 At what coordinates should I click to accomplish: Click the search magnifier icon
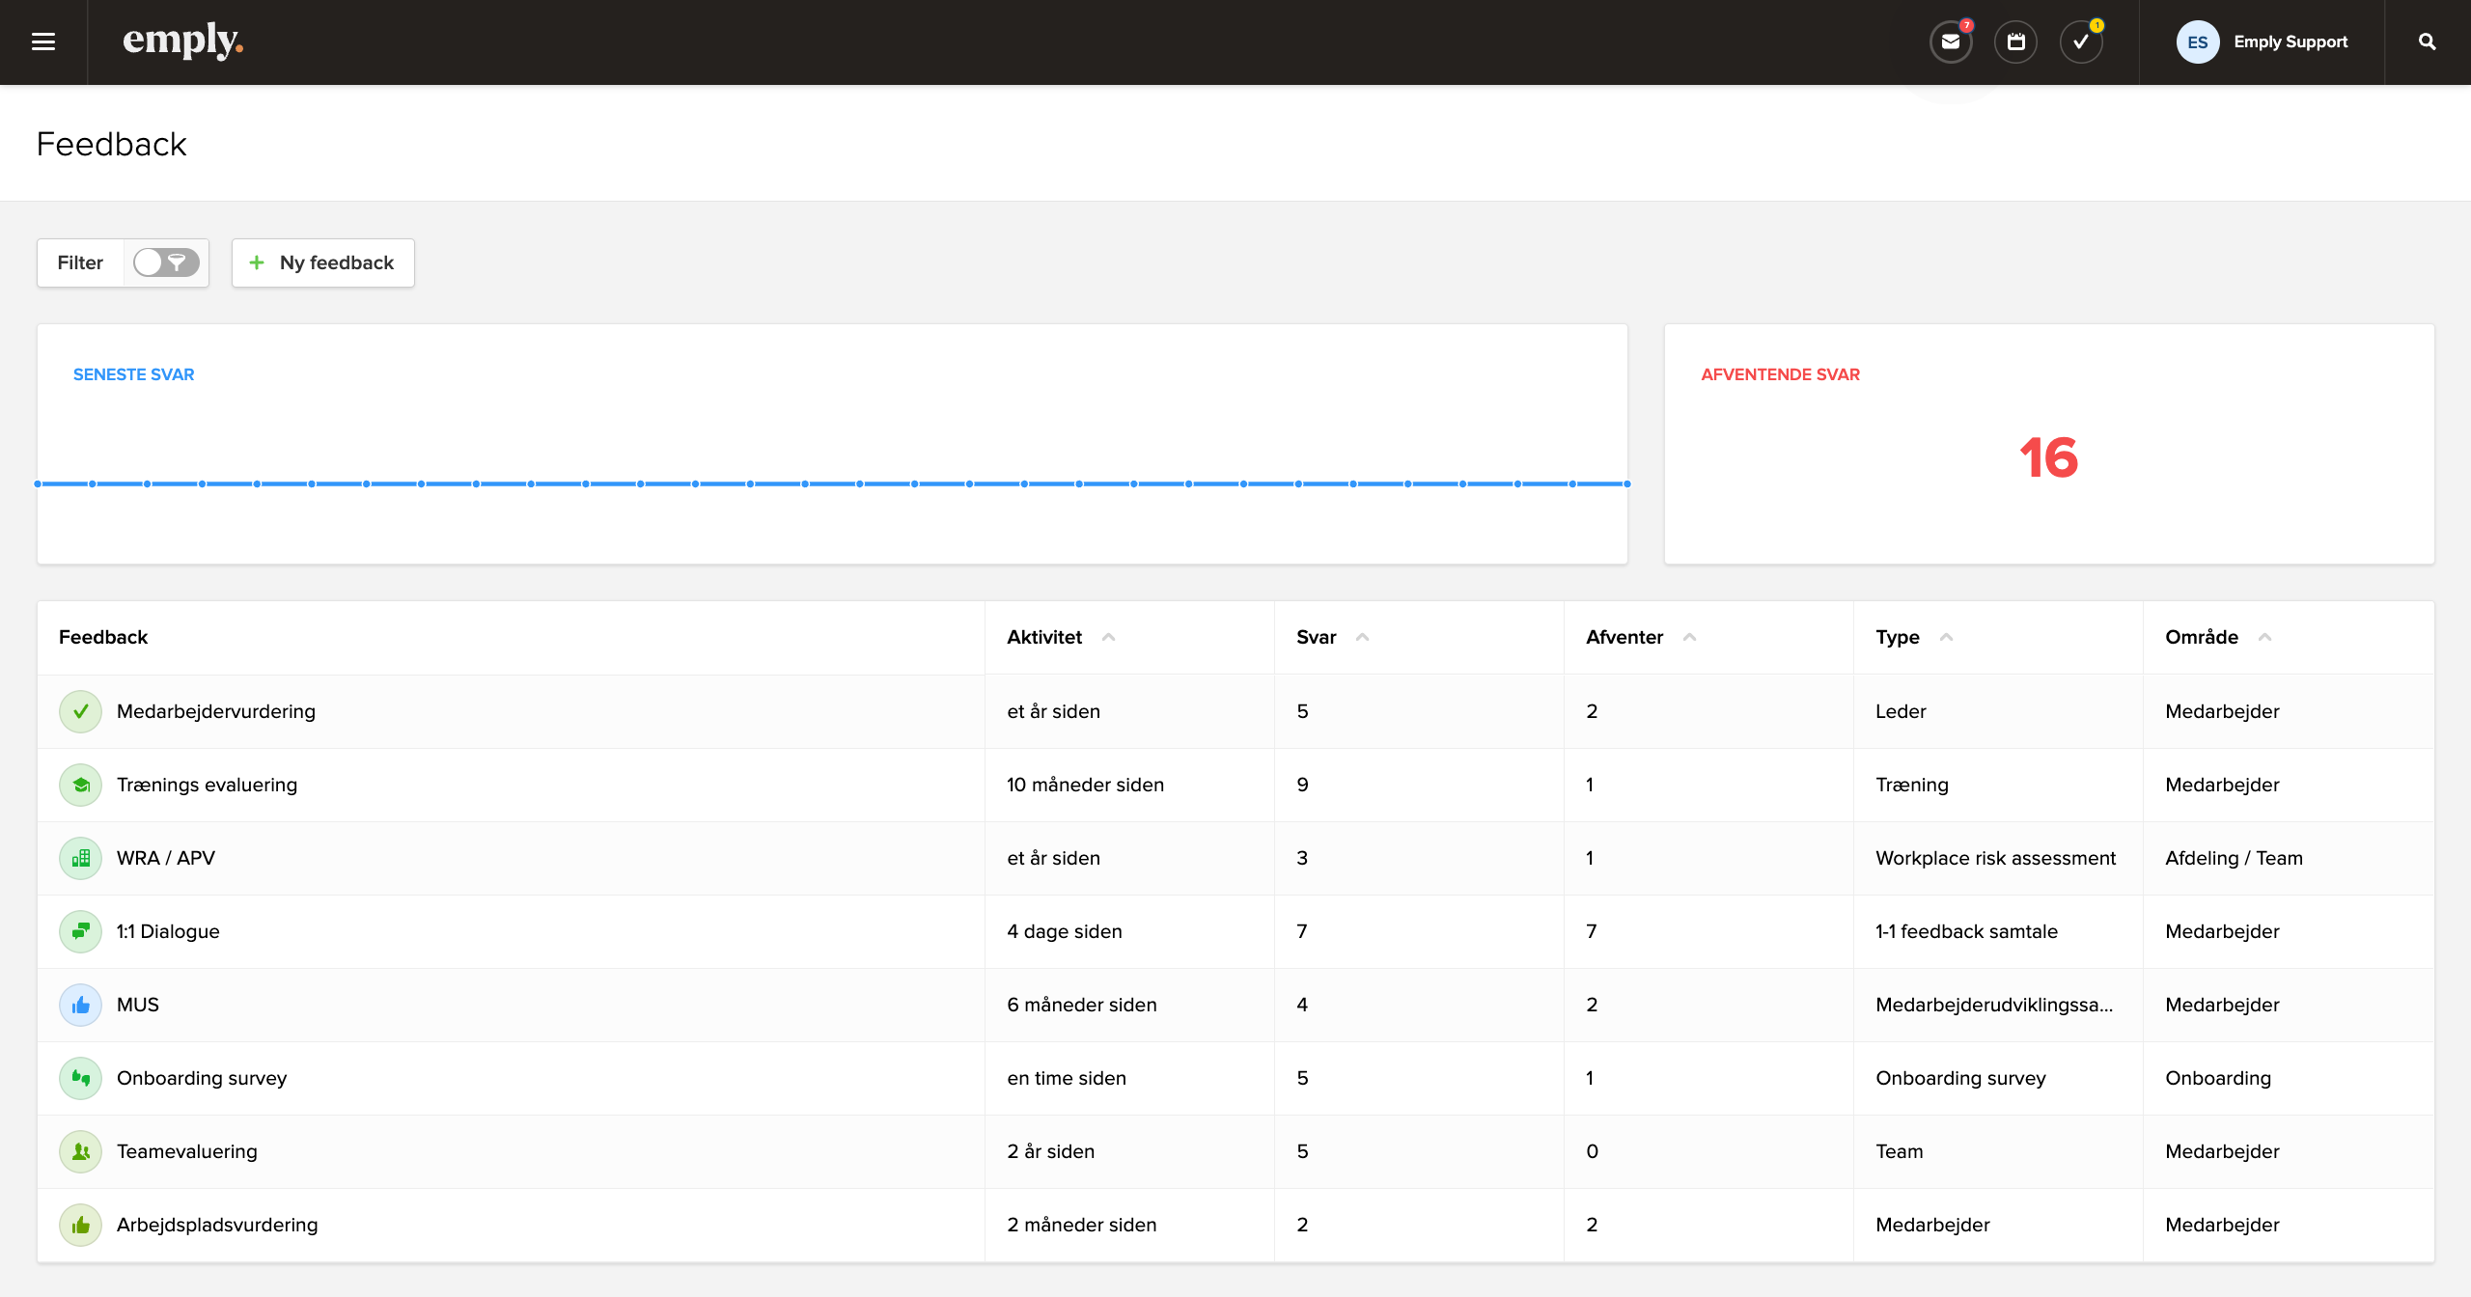(2427, 41)
